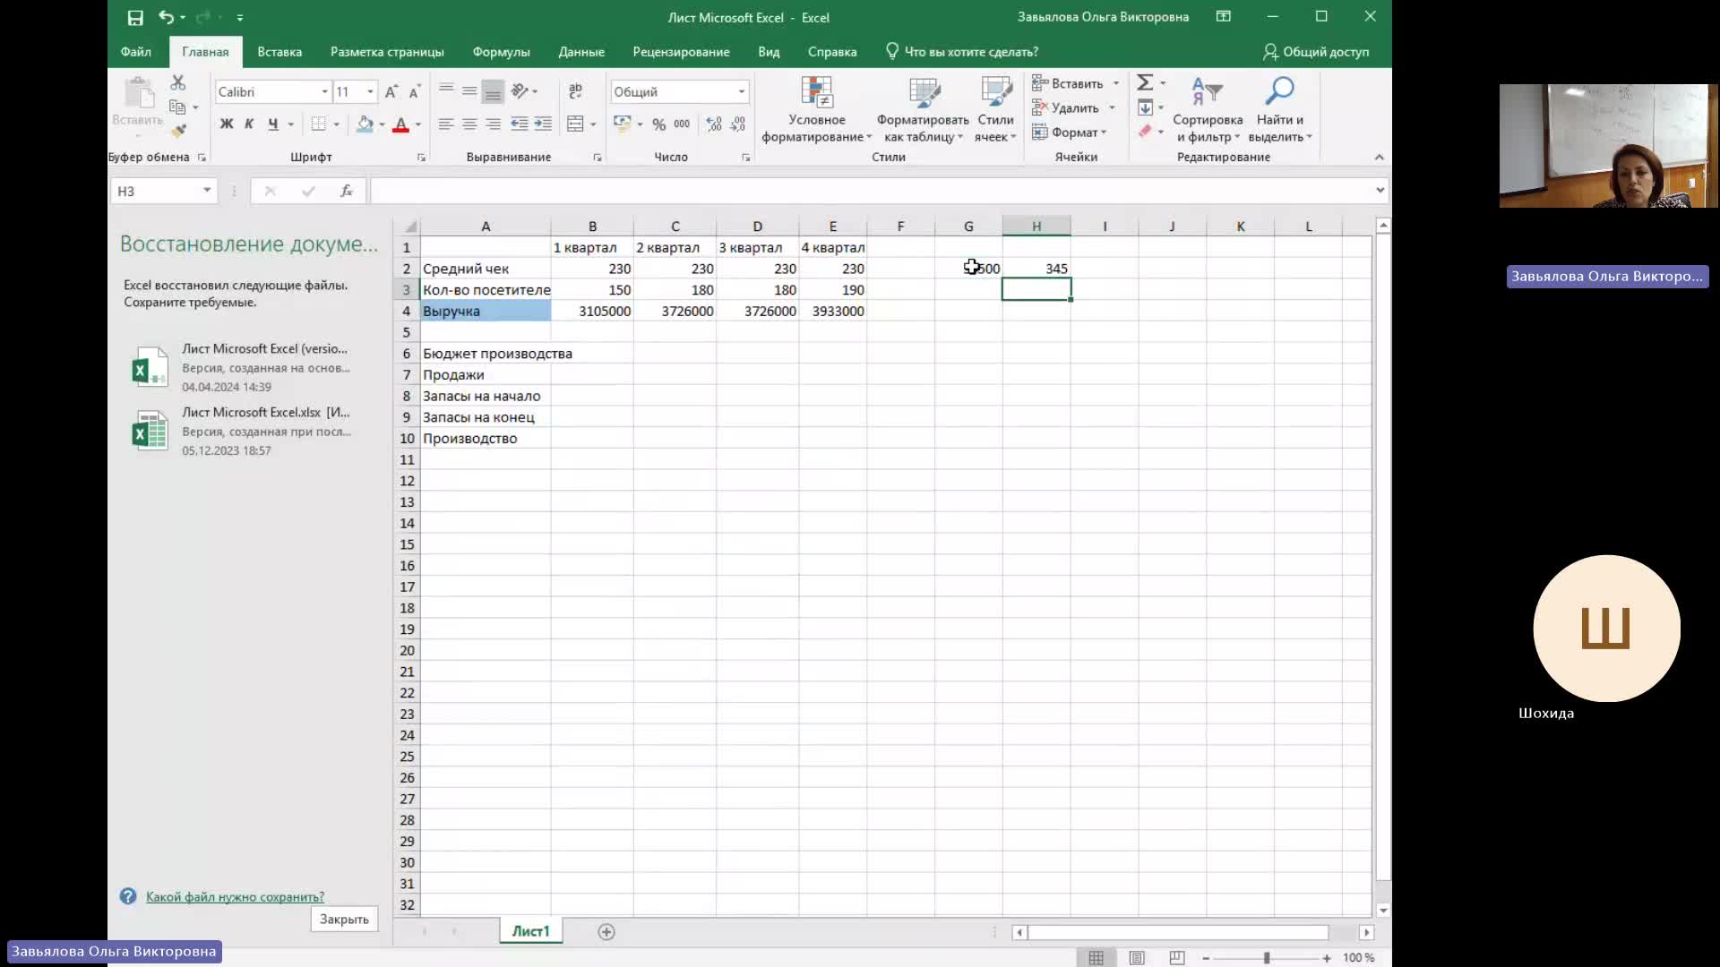Image resolution: width=1720 pixels, height=967 pixels.
Task: Click the Закрыть button in recovery pane
Action: pyautogui.click(x=344, y=920)
